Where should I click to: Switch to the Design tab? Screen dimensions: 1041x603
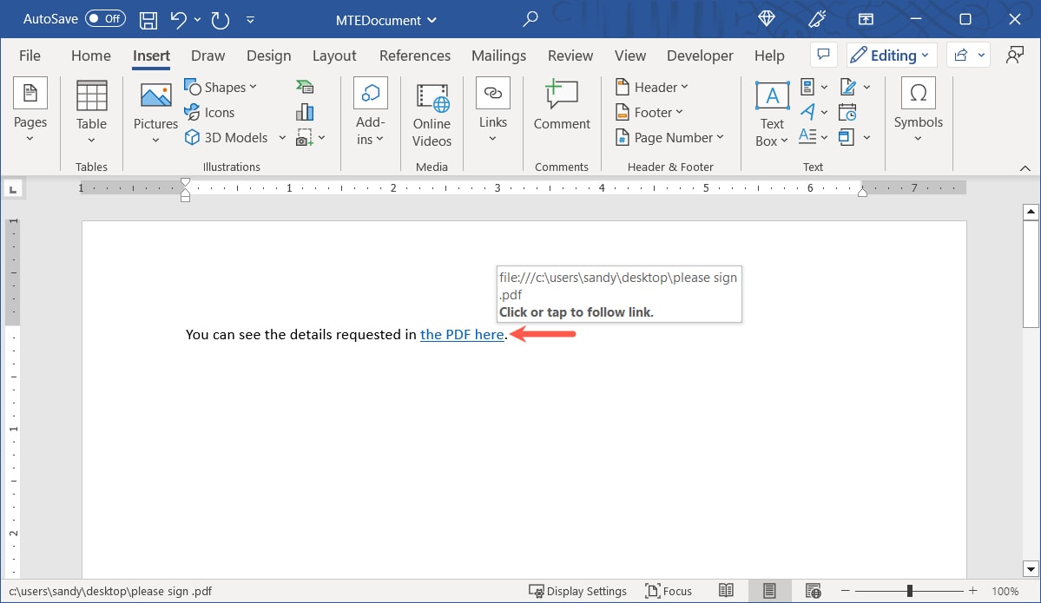coord(269,56)
